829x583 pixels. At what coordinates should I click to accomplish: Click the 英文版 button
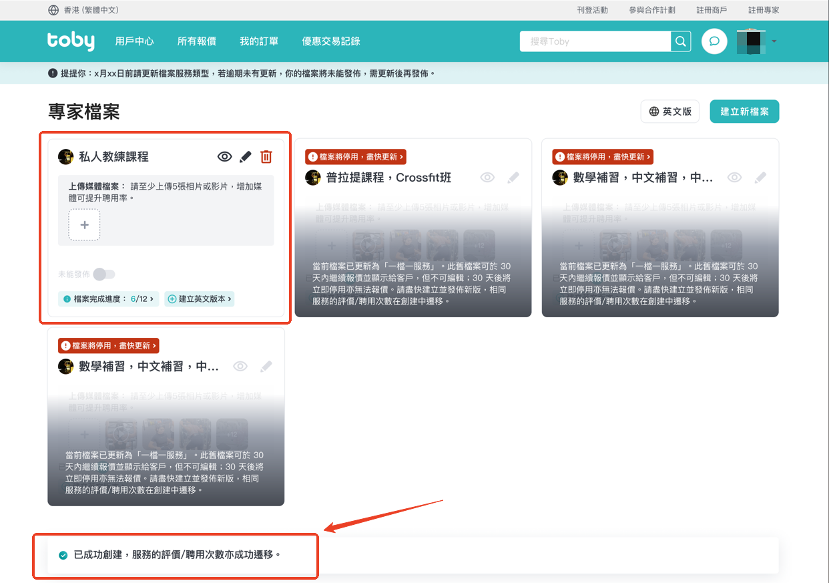[670, 112]
